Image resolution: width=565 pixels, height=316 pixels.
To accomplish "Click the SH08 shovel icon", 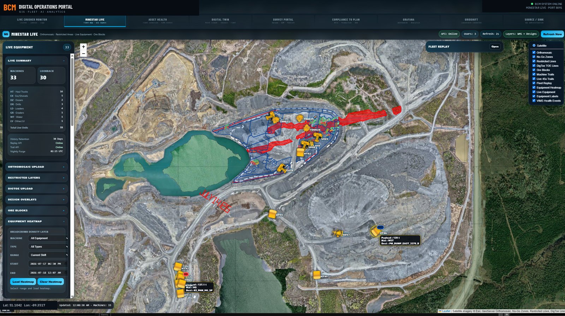I will coord(304,144).
